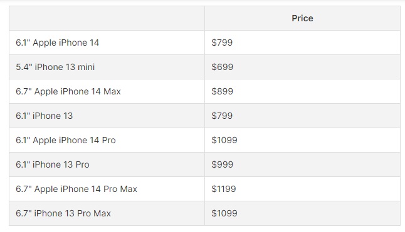This screenshot has width=405, height=232.
Task: Select the 6.1" Apple iPhone 14 Pro cell
Action: tap(107, 140)
